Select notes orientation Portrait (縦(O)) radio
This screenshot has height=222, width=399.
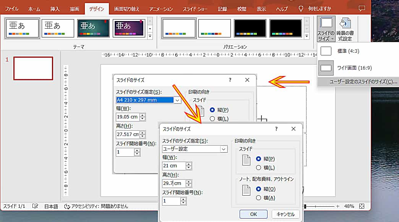[259, 189]
